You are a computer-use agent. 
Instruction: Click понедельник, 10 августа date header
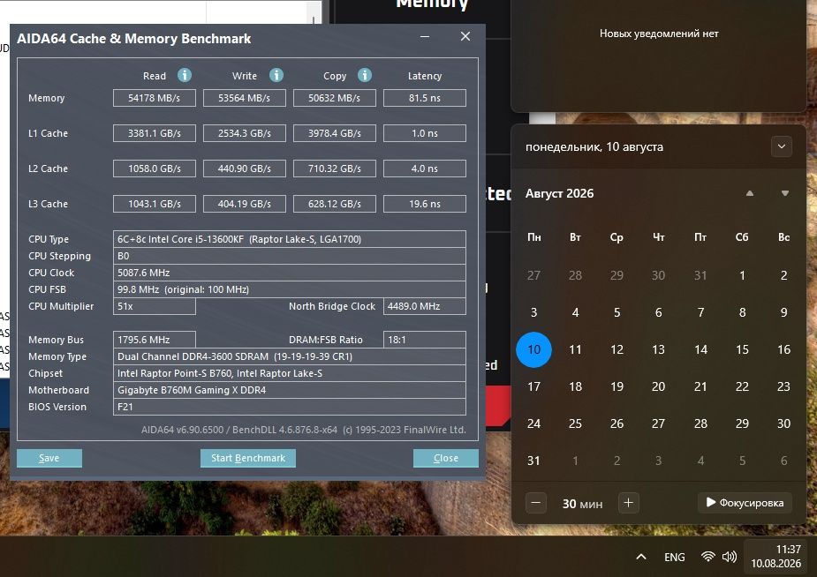coord(594,146)
